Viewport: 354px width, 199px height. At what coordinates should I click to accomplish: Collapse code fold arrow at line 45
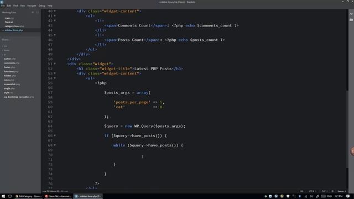click(55, 35)
